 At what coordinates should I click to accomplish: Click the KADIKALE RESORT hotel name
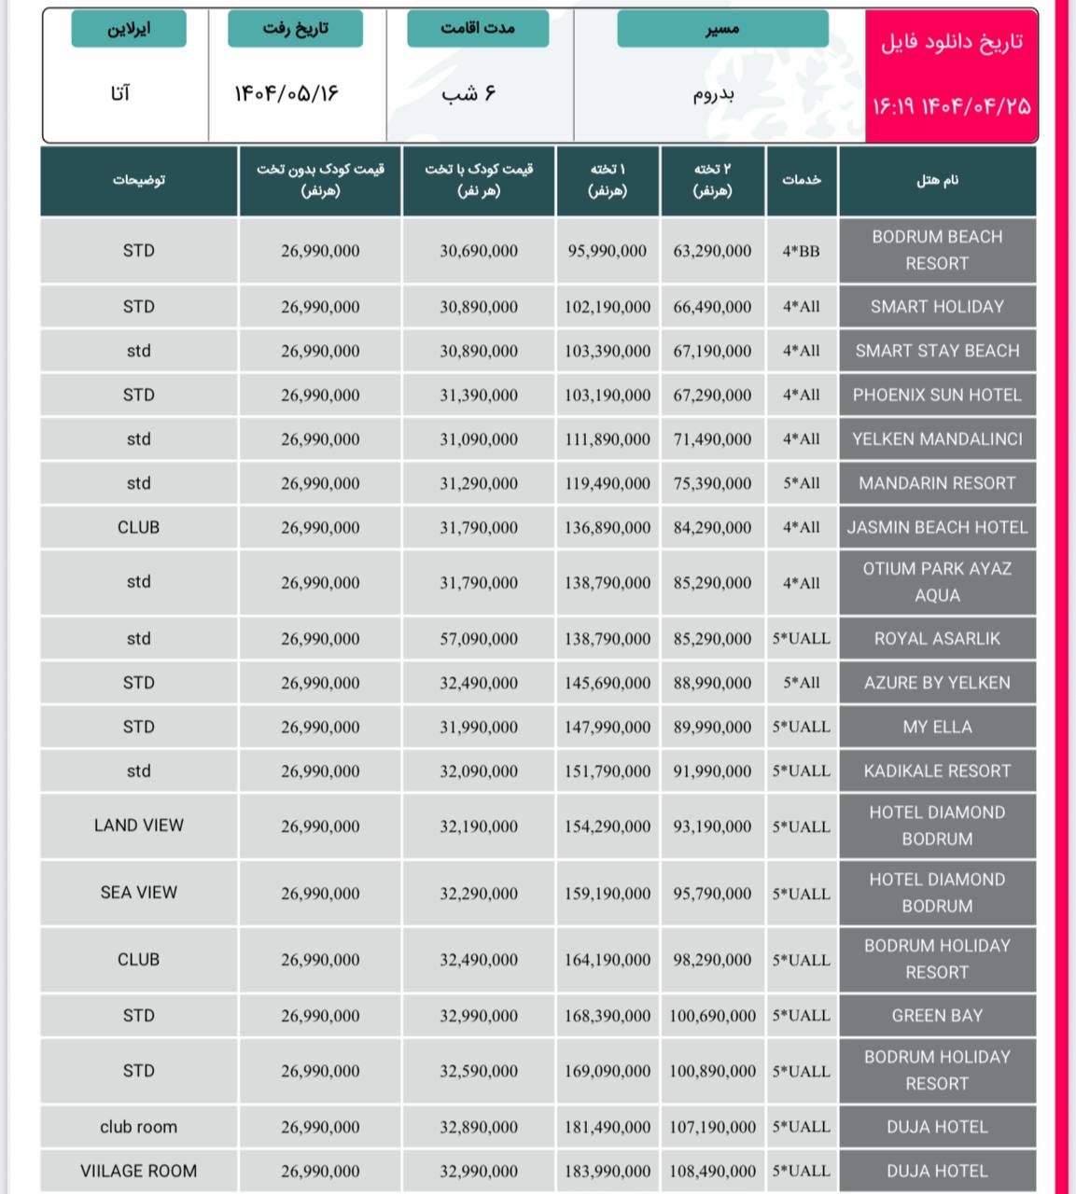coord(937,771)
